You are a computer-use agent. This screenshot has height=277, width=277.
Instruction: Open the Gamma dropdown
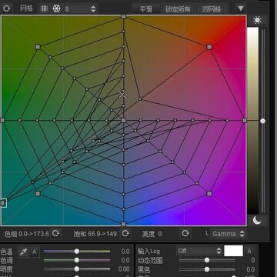(228, 234)
